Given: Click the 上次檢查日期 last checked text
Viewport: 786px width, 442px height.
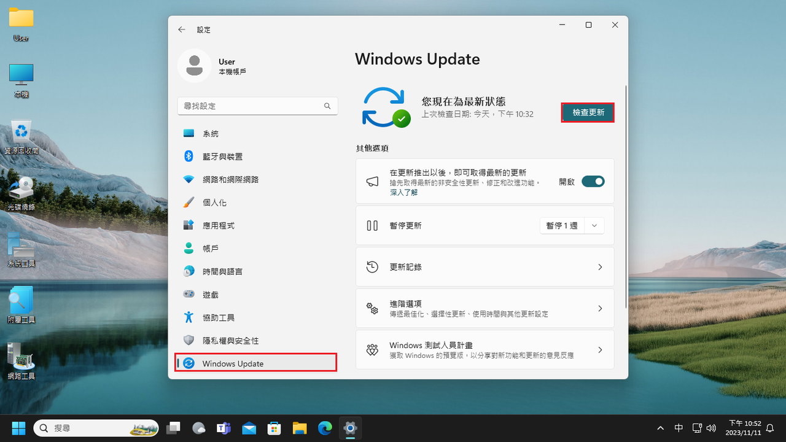Looking at the screenshot, I should pos(478,114).
